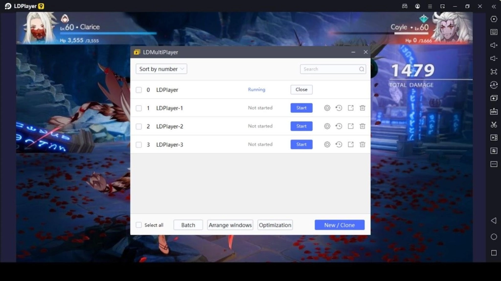Create desktop shortcut for LDPlayer-3
501x281 pixels.
pyautogui.click(x=350, y=144)
